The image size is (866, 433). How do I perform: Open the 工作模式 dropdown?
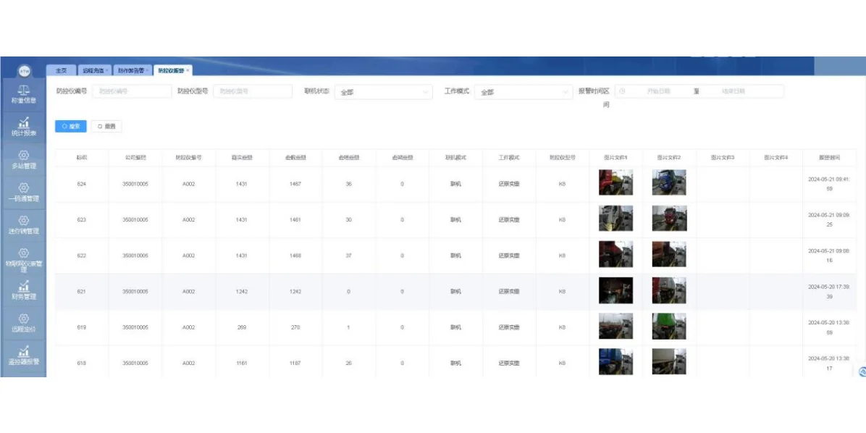[523, 92]
